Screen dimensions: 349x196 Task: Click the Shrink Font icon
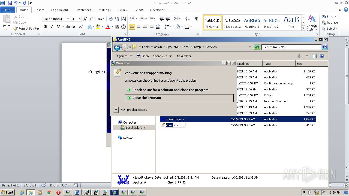92,19
